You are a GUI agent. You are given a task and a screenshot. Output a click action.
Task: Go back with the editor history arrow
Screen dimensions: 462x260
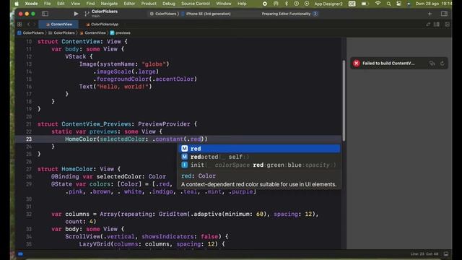[29, 24]
